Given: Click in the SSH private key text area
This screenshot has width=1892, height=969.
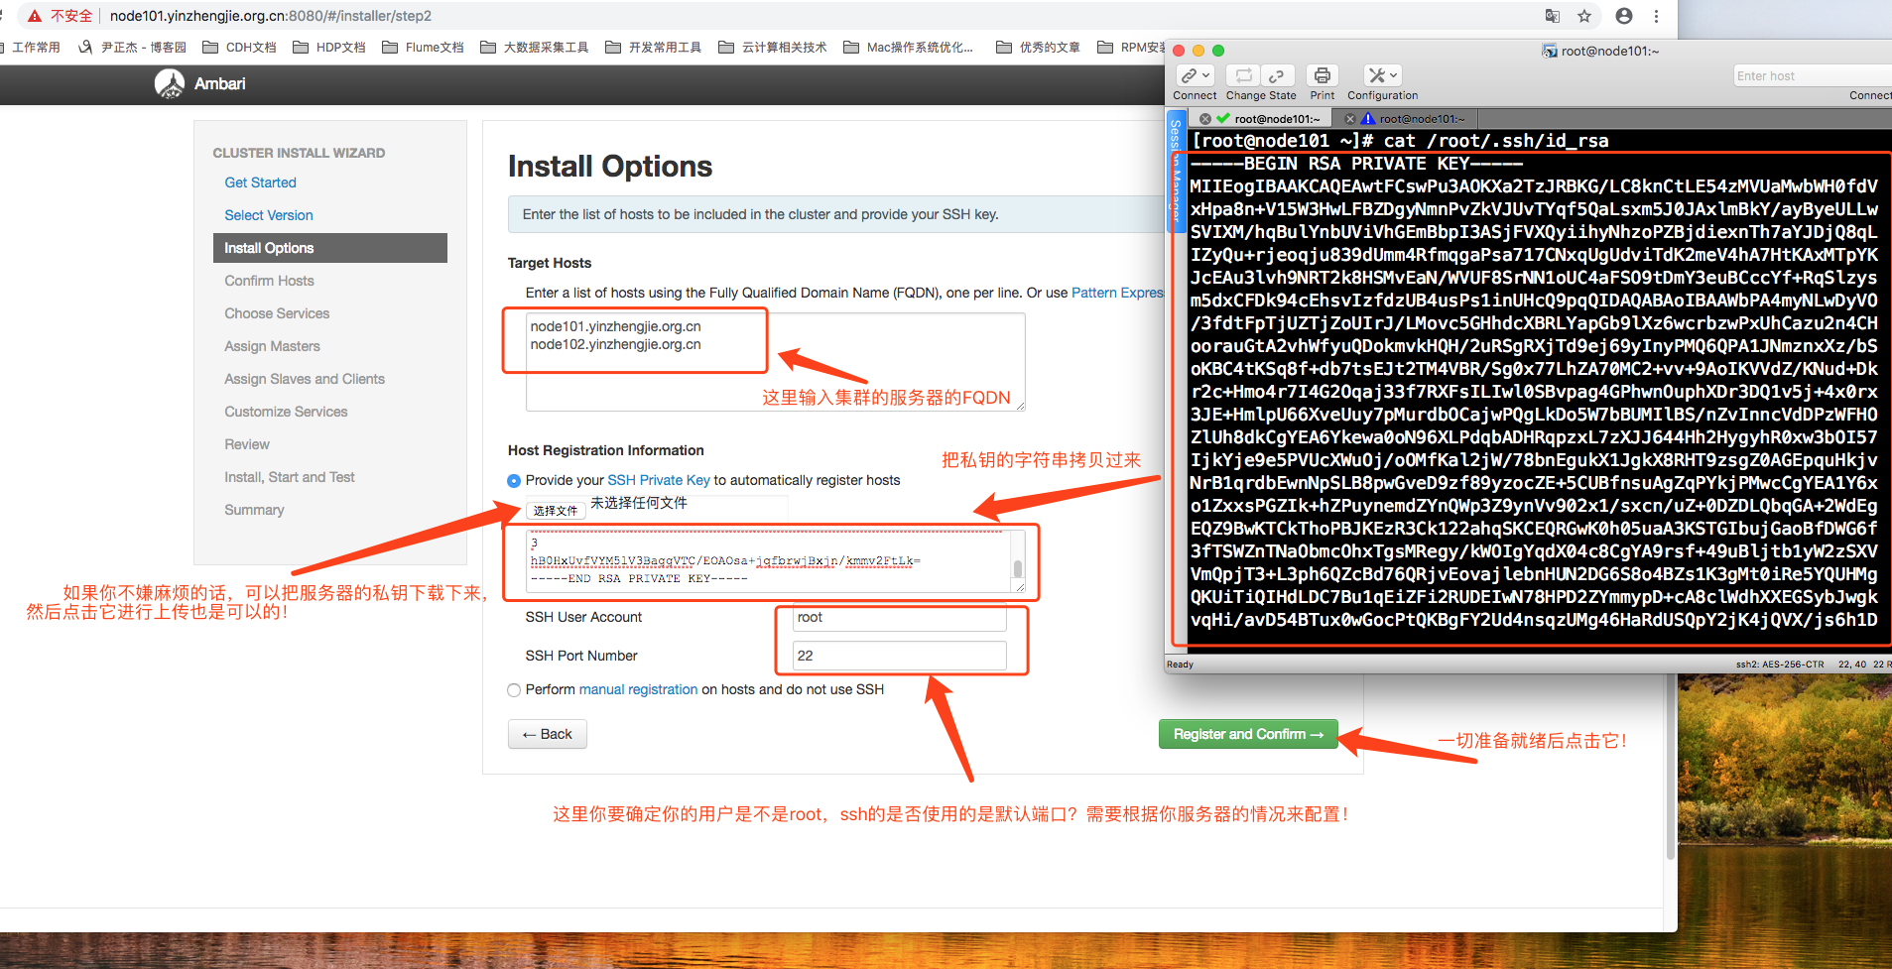Looking at the screenshot, I should (x=776, y=560).
